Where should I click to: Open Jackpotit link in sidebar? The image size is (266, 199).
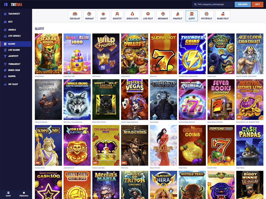pyautogui.click(x=13, y=56)
